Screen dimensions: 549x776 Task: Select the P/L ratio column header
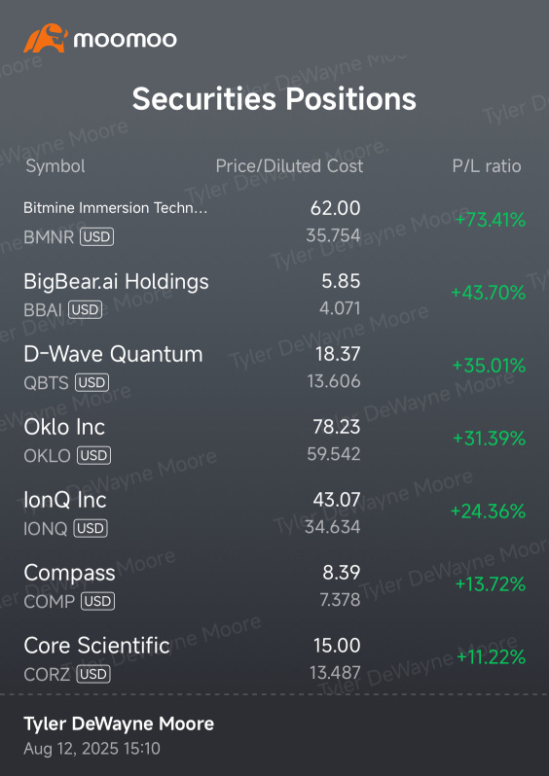pos(487,166)
